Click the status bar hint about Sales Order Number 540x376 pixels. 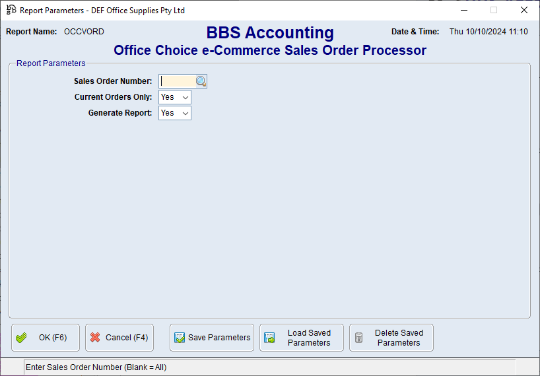[96, 367]
